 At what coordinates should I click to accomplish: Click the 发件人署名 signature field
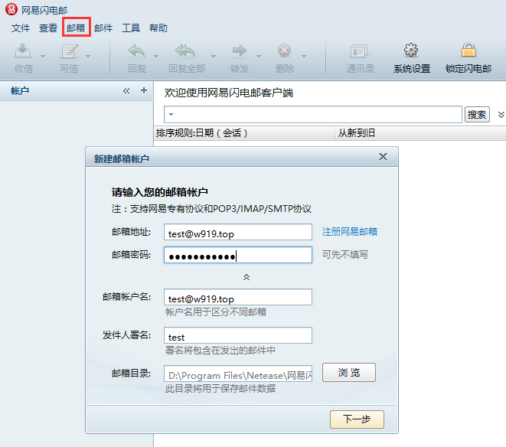point(238,336)
